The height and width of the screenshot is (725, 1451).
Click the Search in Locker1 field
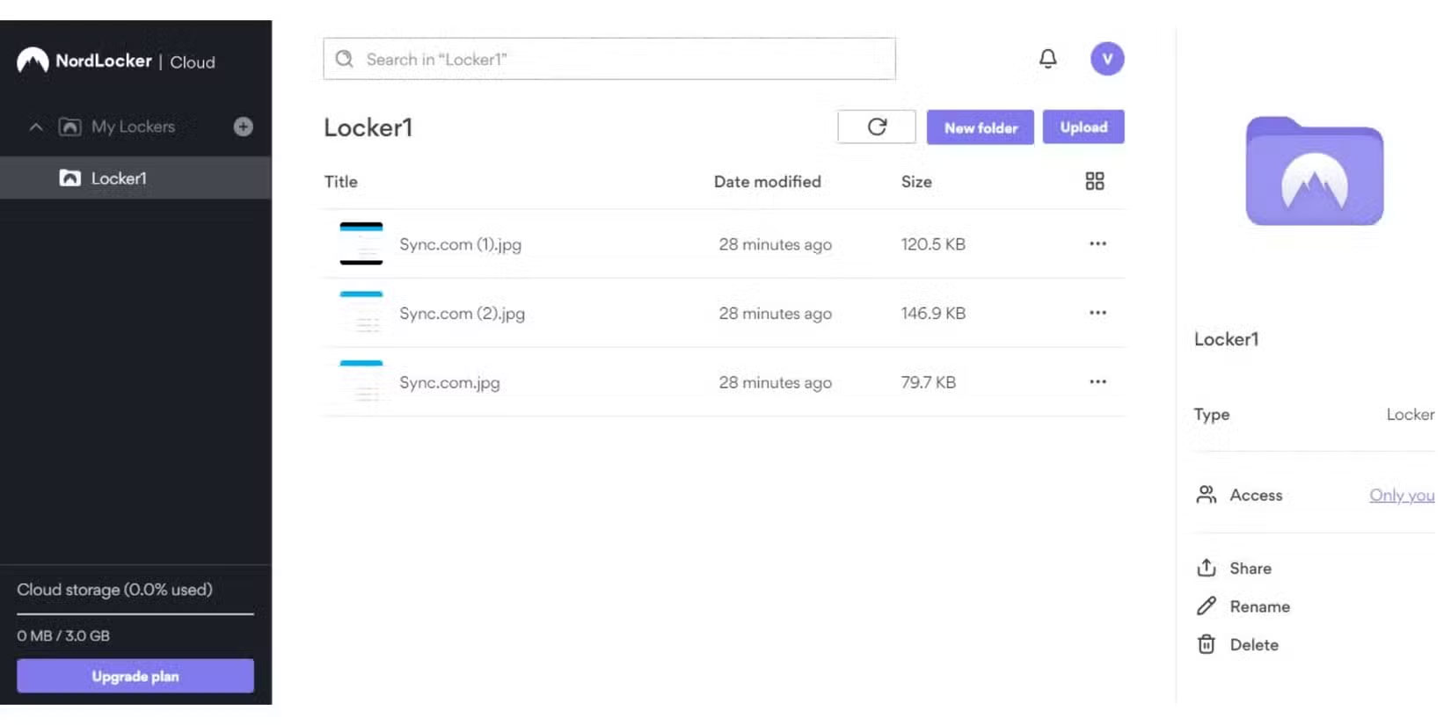pos(609,59)
